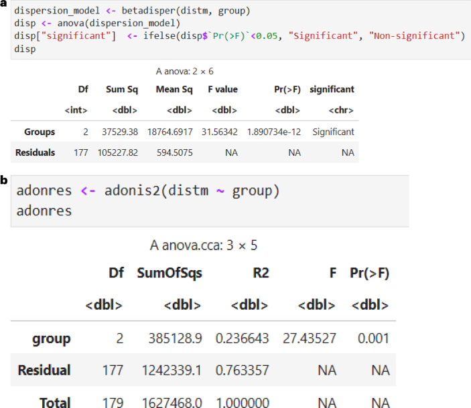This screenshot has height=408, width=471.
Task: Click the 'Mean Sq' column header
Action: pos(174,89)
